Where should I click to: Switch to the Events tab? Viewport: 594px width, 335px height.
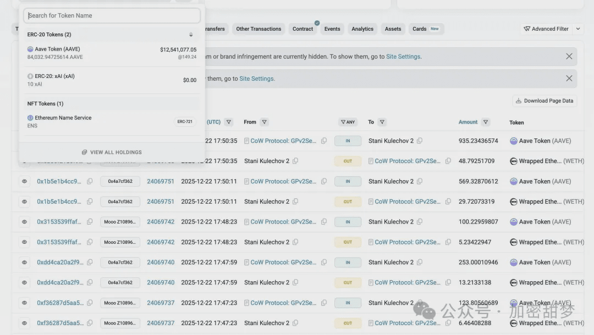click(x=332, y=29)
